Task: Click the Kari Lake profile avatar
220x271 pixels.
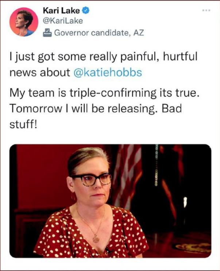Action: tap(23, 22)
